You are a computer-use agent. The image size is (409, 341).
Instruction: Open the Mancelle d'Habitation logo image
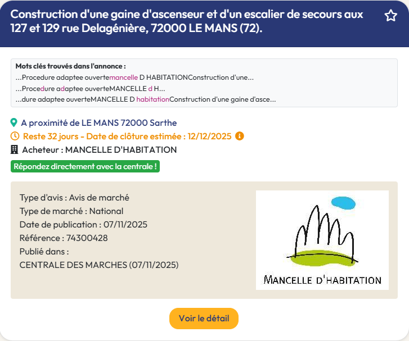tap(322, 240)
